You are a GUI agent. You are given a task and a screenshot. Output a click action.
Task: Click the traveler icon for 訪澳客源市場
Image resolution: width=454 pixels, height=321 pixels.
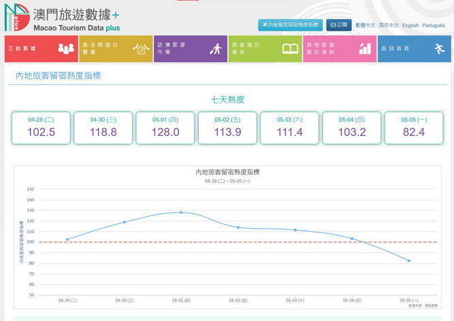click(x=216, y=49)
